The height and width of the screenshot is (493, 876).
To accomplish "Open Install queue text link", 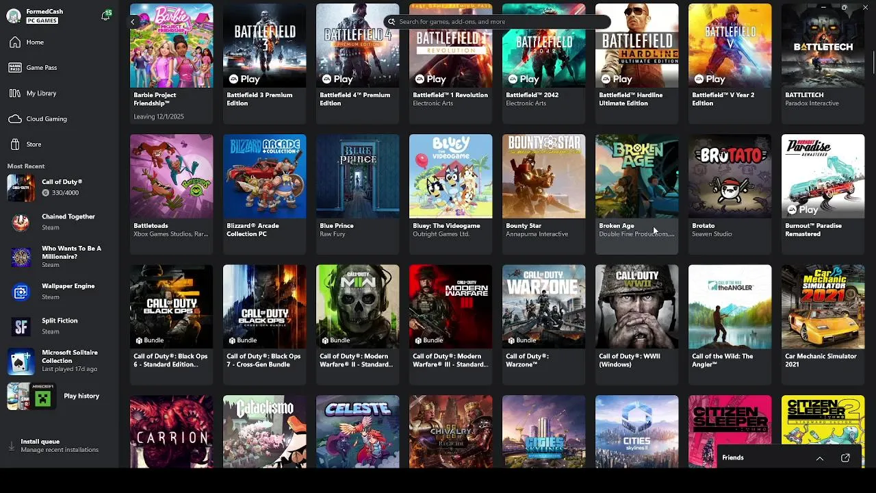I will tap(40, 442).
